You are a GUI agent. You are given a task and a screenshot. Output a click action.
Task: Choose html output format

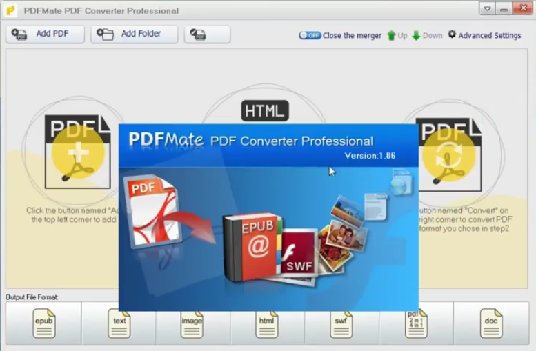pos(267,323)
